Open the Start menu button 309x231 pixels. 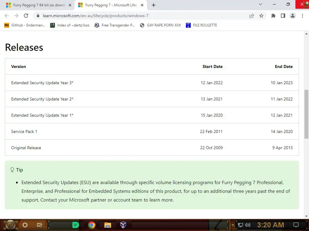point(11,225)
